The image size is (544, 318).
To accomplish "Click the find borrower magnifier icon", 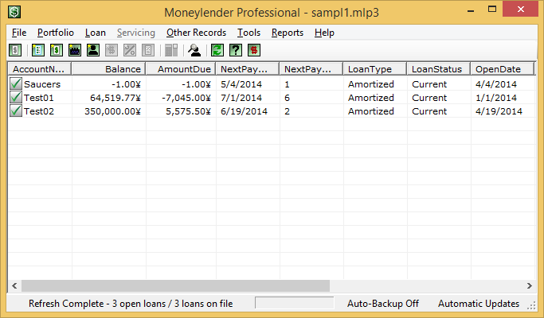I will 194,50.
